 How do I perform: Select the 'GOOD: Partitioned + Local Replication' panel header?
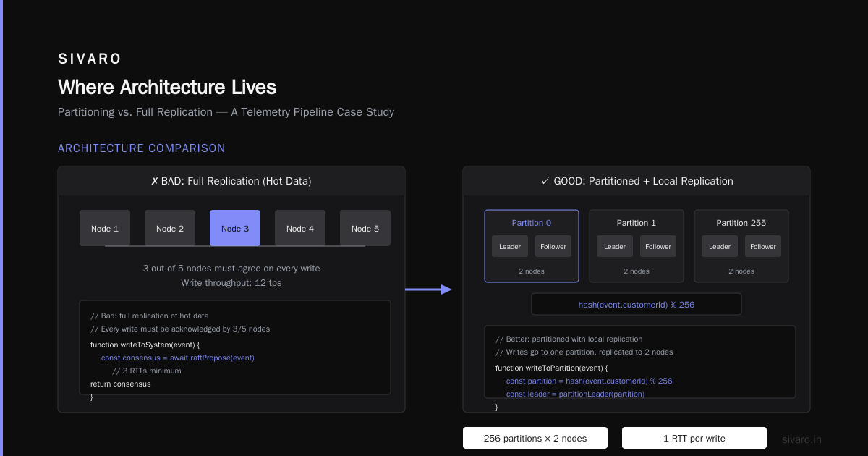coord(637,181)
